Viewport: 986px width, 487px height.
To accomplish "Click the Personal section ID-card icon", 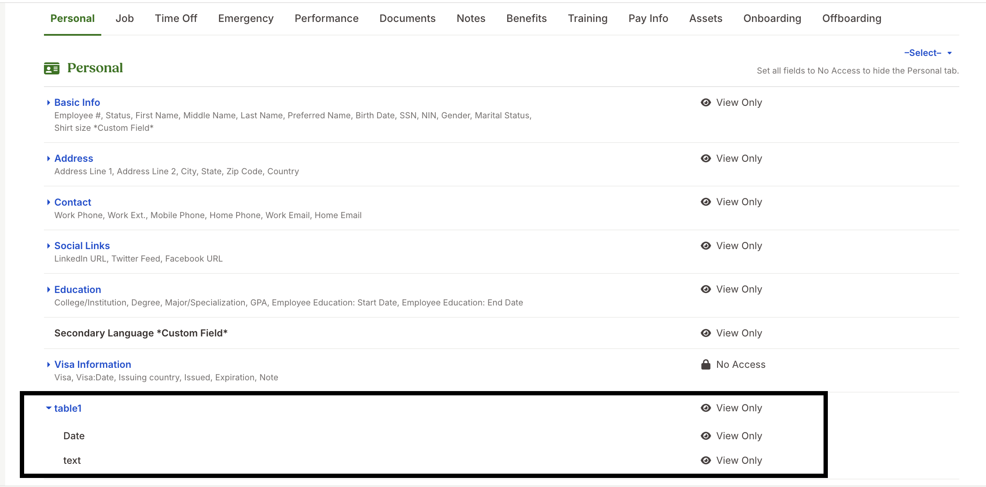I will [51, 68].
